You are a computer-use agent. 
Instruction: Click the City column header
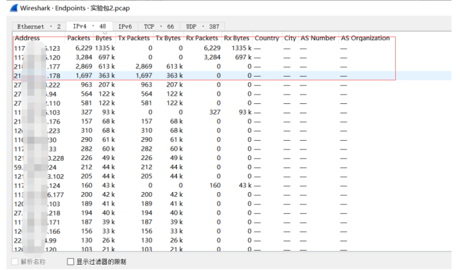(290, 38)
